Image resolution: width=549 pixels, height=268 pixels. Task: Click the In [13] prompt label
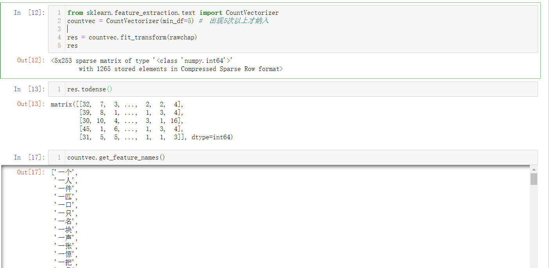click(x=29, y=89)
